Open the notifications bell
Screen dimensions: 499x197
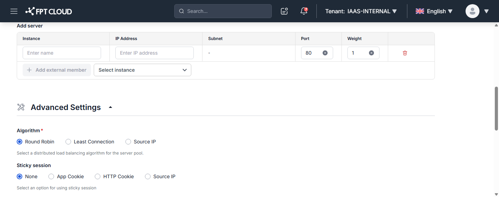[304, 11]
